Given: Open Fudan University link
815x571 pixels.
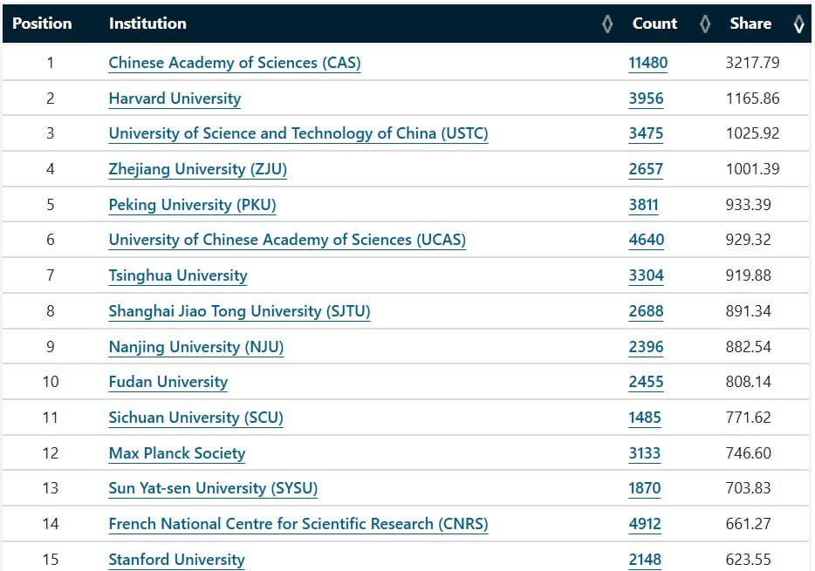Looking at the screenshot, I should pyautogui.click(x=168, y=382).
